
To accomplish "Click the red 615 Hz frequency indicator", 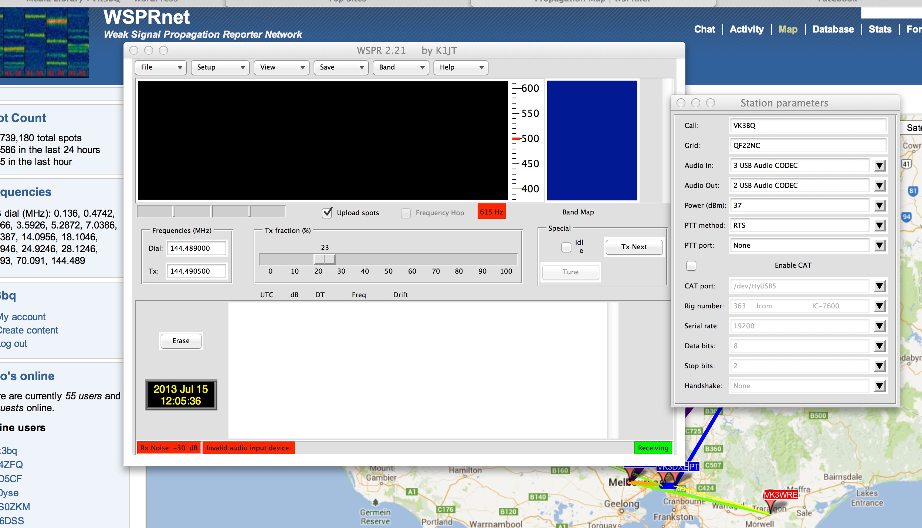I will (491, 211).
